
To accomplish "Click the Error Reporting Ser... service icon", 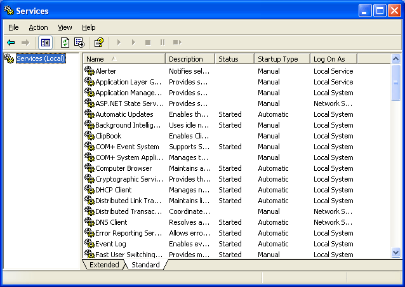I will [90, 233].
